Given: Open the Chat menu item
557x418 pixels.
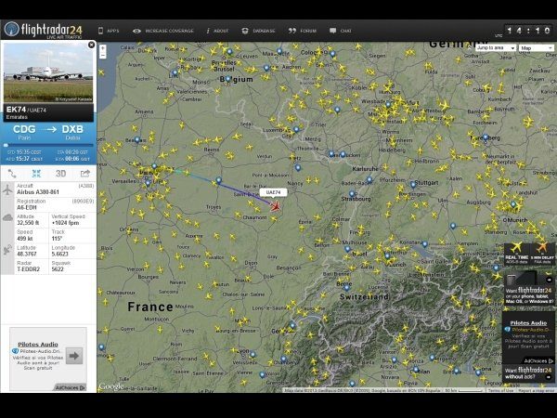Looking at the screenshot, I should click(x=341, y=31).
